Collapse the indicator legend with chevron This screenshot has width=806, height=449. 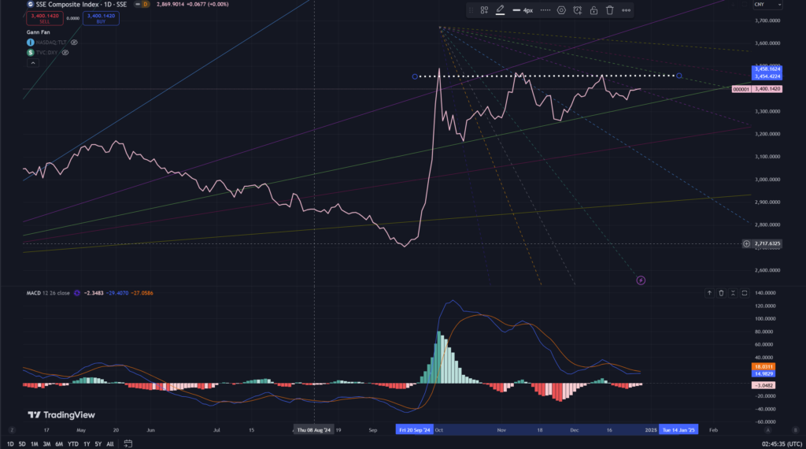(x=33, y=63)
